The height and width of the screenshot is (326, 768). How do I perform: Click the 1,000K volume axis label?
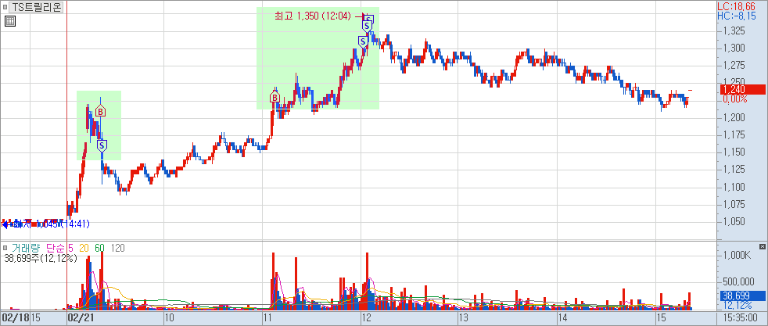737,255
